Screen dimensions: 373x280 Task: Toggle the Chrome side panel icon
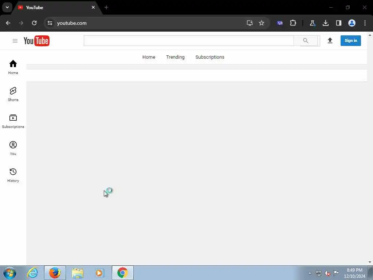coord(339,23)
